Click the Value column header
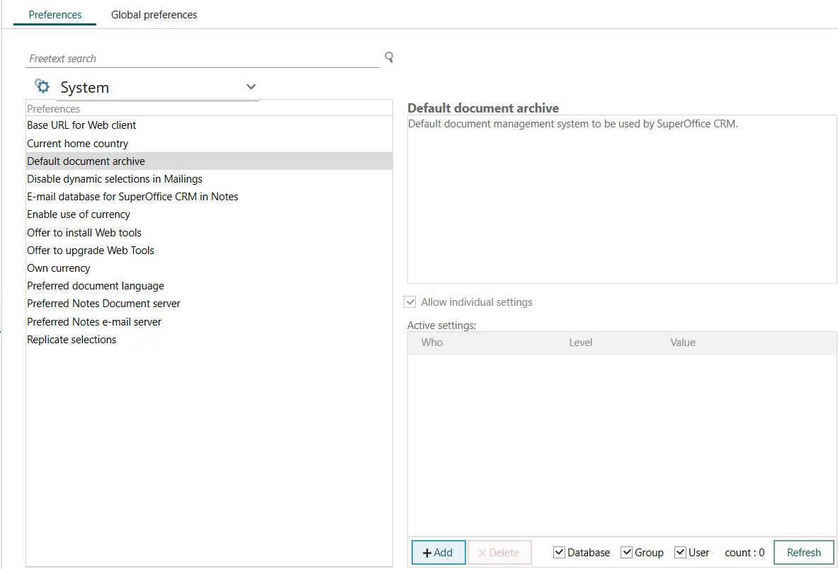 tap(683, 343)
